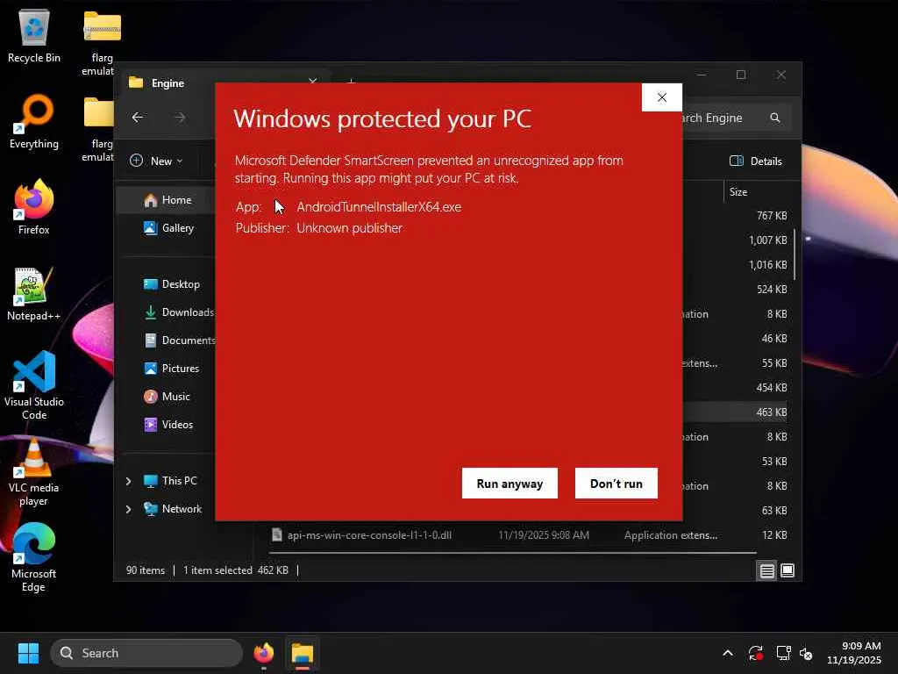Click the taskbar Search box
Viewport: 898px width, 674px height.
(x=146, y=653)
